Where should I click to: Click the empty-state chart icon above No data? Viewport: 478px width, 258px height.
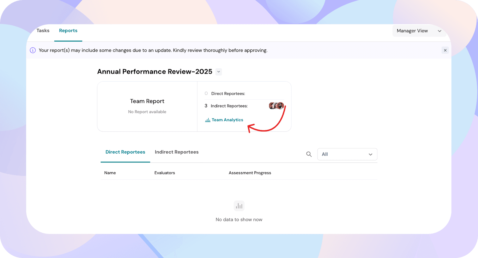pos(239,206)
